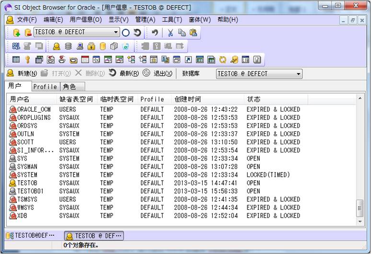Viewport: 371px width, 254px height.
Task: Click the padlock icon in second toolbar
Action: (x=91, y=46)
